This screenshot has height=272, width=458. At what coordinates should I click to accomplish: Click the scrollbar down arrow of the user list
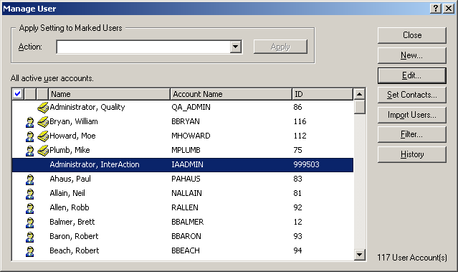(360, 255)
